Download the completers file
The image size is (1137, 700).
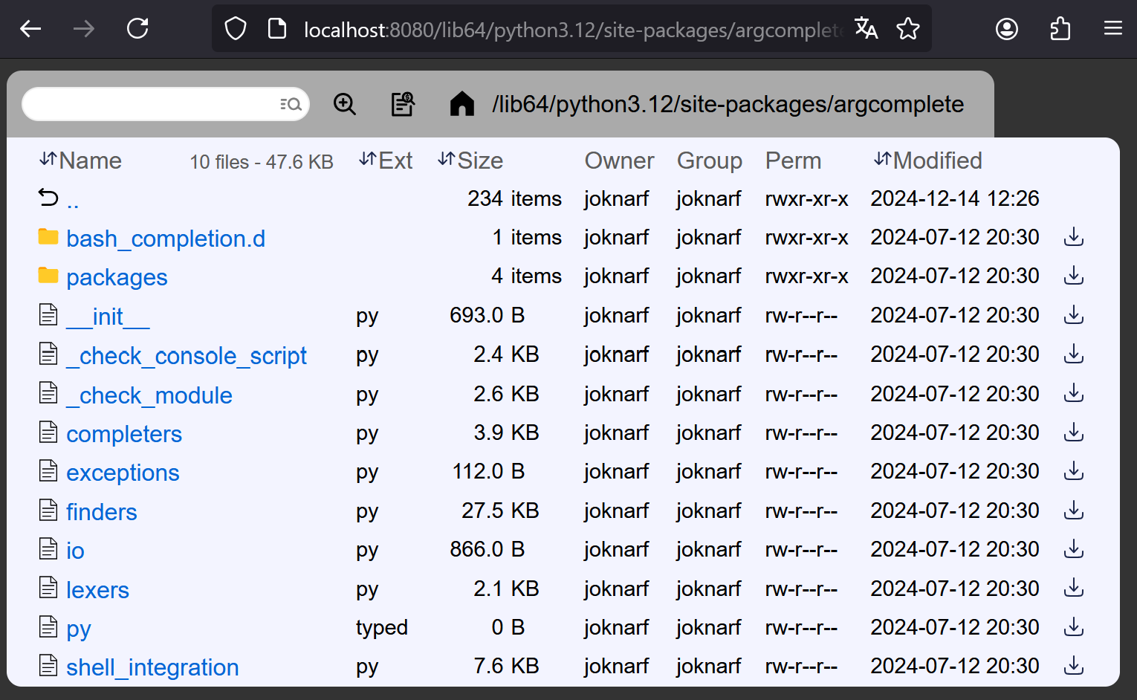pos(1074,433)
